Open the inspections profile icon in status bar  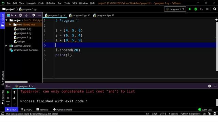[215, 114]
